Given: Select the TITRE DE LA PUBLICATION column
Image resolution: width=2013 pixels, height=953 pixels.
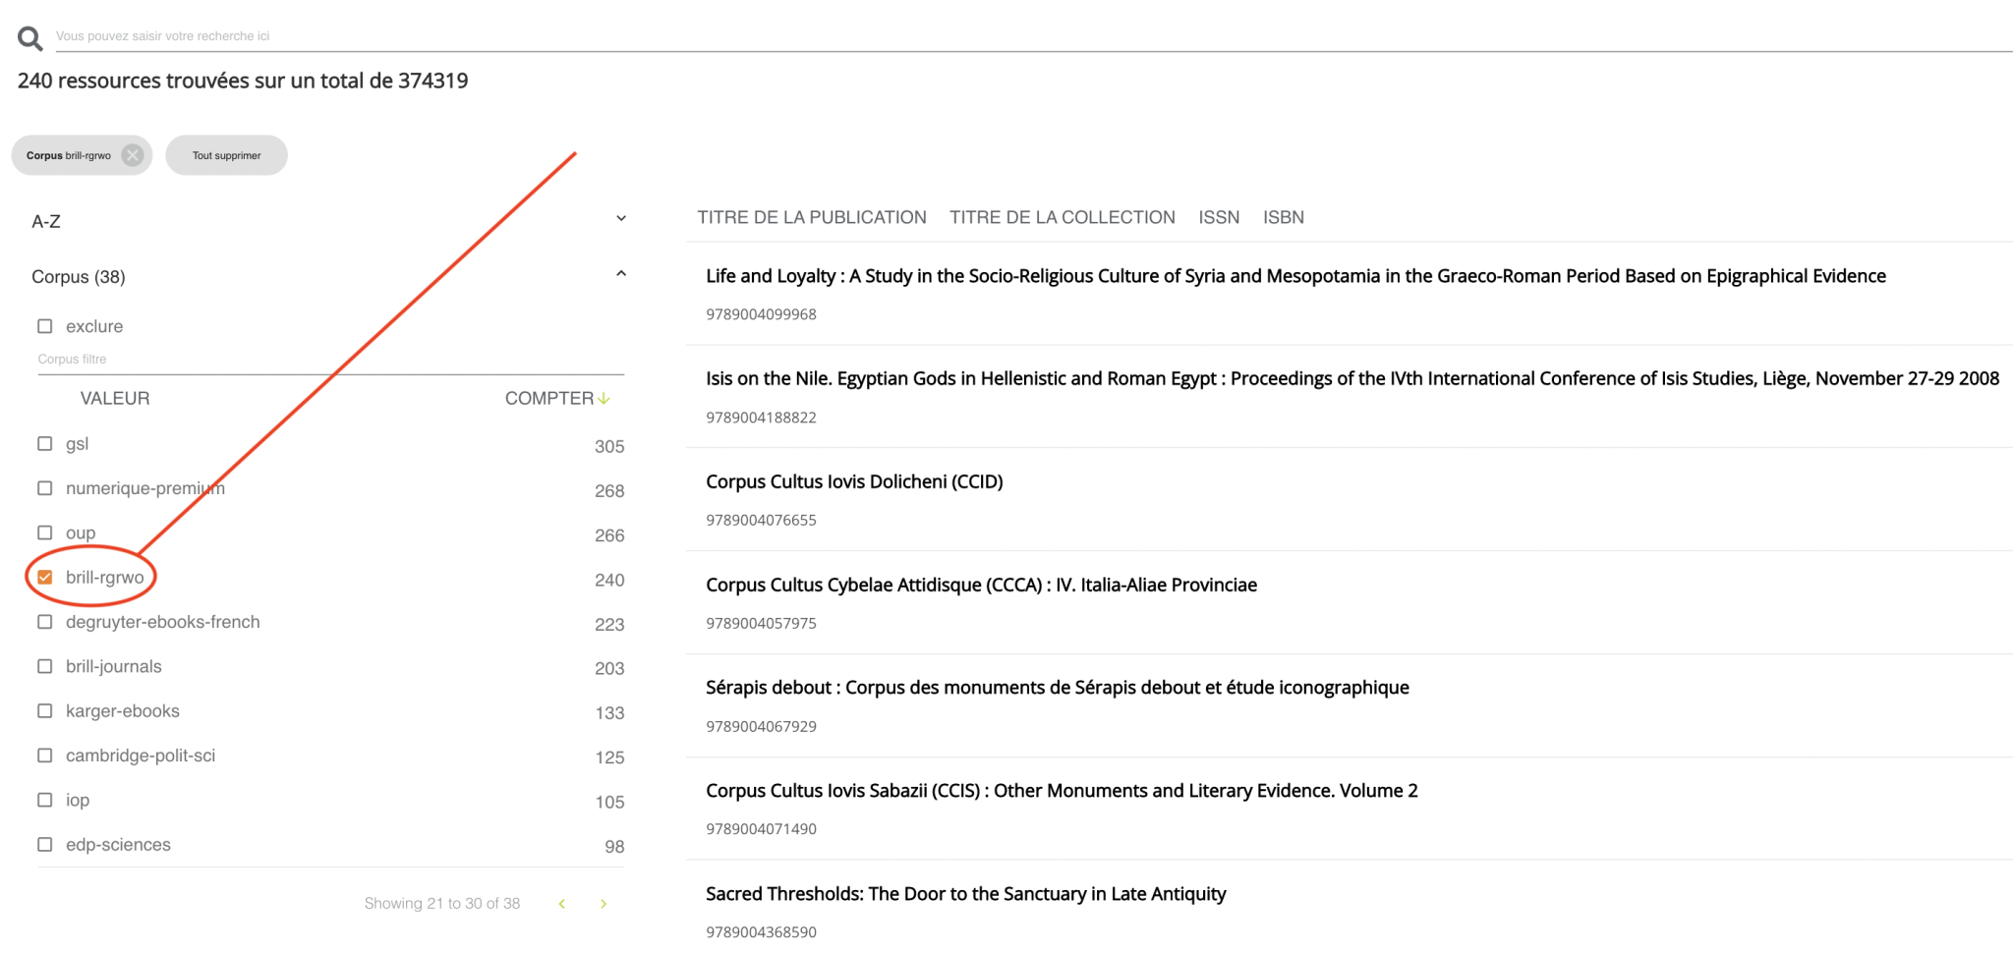Looking at the screenshot, I should click(812, 217).
